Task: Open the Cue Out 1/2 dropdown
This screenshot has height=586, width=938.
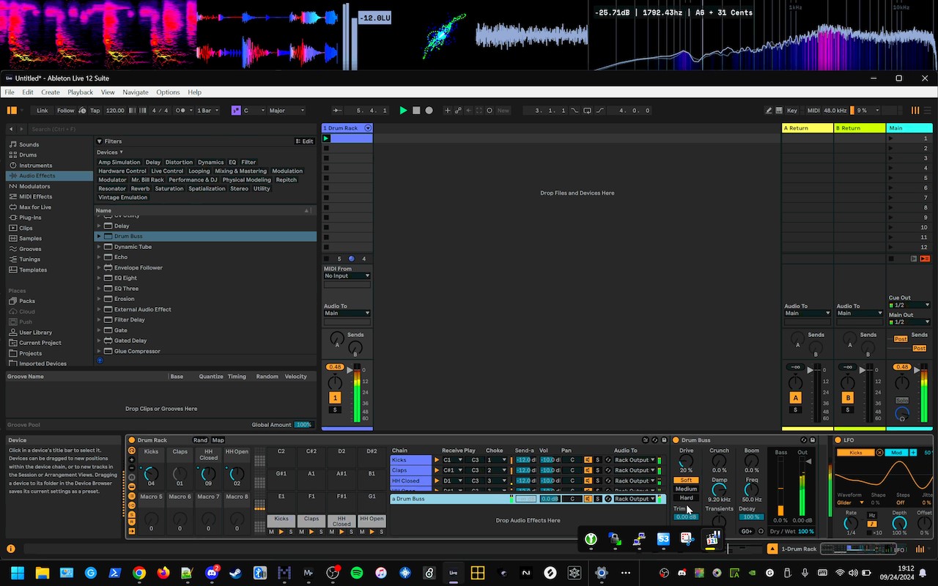Action: point(909,305)
